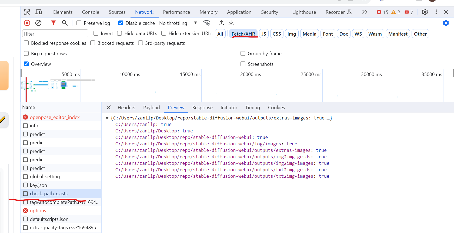
Task: Filter requests by WS
Action: pos(358,34)
